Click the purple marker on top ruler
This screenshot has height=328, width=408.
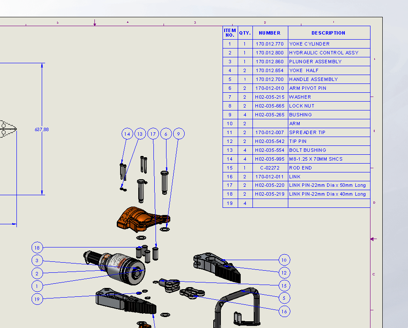95,24
